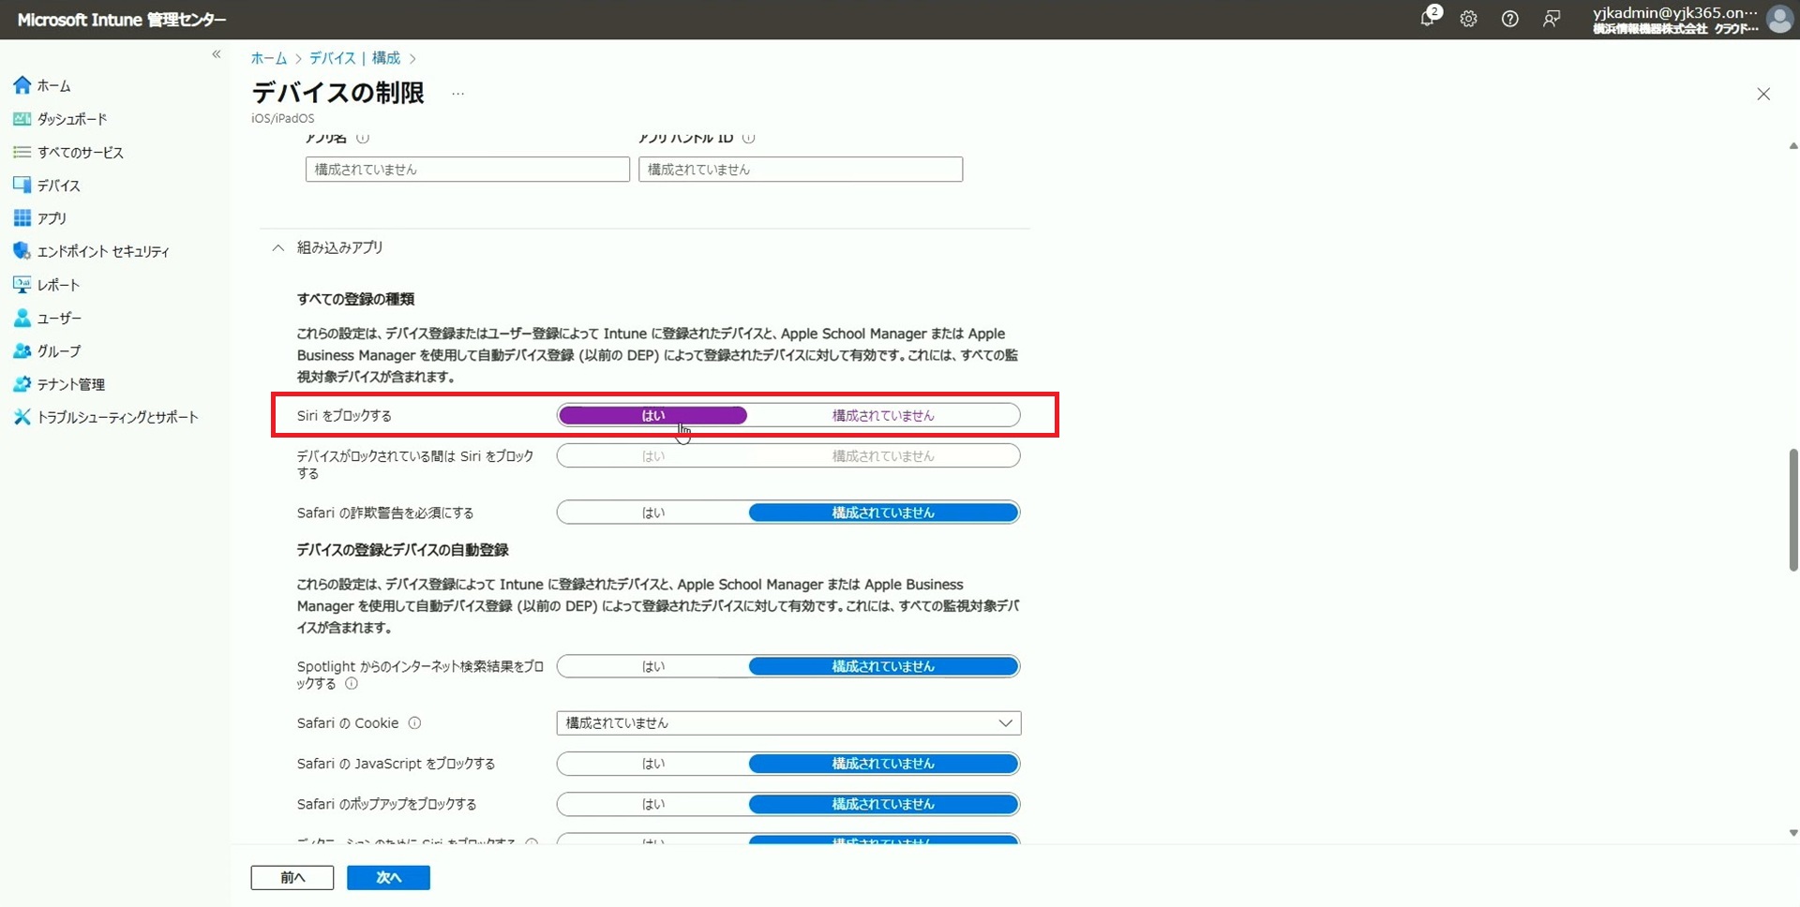The width and height of the screenshot is (1800, 907).
Task: Set Safari の JavaScript をブロックする to はい
Action: [x=652, y=764]
